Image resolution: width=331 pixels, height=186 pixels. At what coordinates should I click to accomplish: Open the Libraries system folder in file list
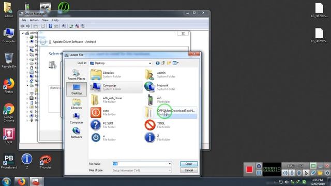pyautogui.click(x=116, y=74)
